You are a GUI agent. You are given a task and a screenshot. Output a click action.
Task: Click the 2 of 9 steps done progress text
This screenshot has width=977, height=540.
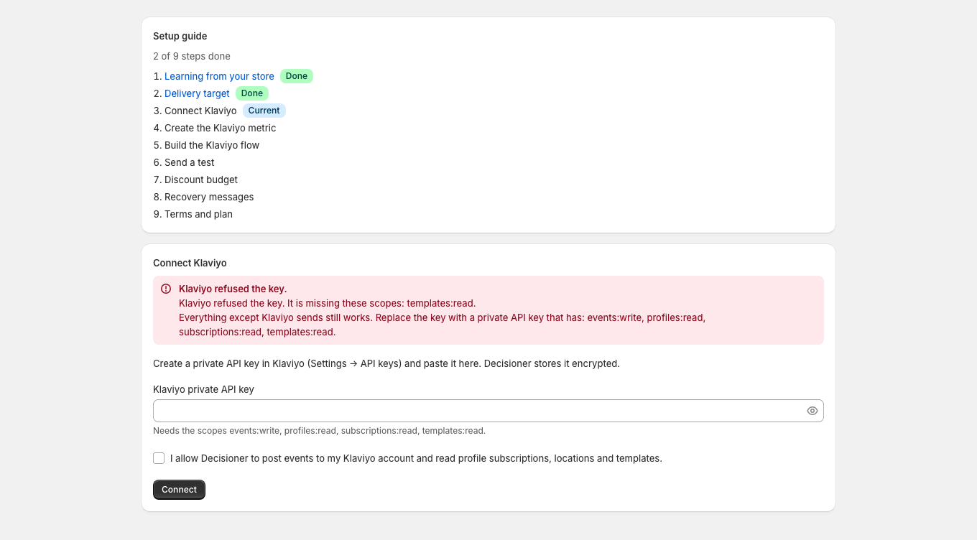(192, 56)
